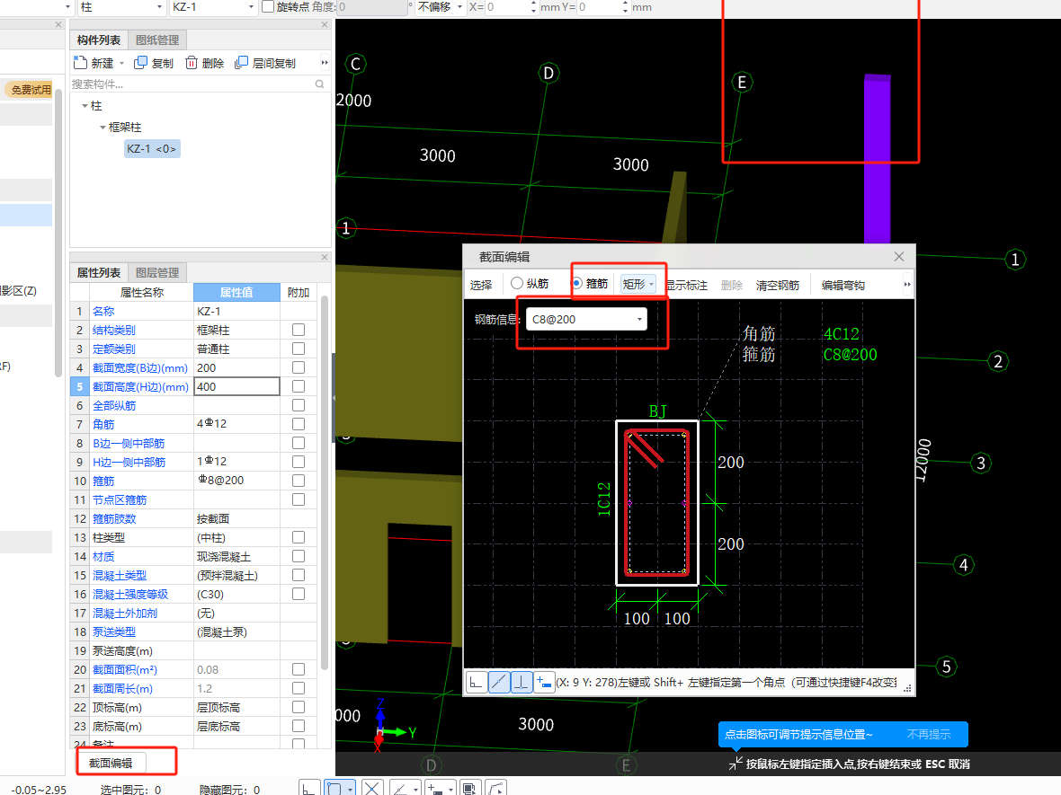This screenshot has height=795, width=1061.
Task: Tick 附加 checkbox for 混凝土强度等级 row
Action: pos(299,594)
